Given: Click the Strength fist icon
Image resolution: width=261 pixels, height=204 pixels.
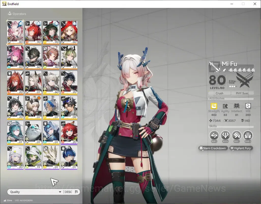Looking at the screenshot, I should [x=214, y=106].
